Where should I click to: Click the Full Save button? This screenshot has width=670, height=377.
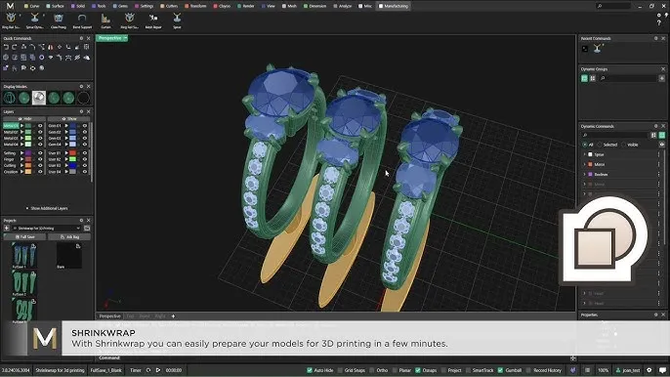pos(24,236)
